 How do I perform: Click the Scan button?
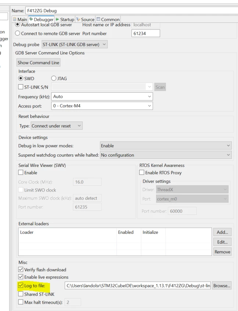point(160,87)
